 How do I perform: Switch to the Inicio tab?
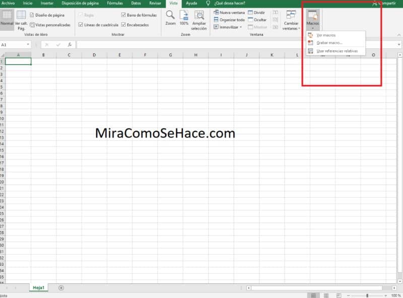[x=28, y=4]
